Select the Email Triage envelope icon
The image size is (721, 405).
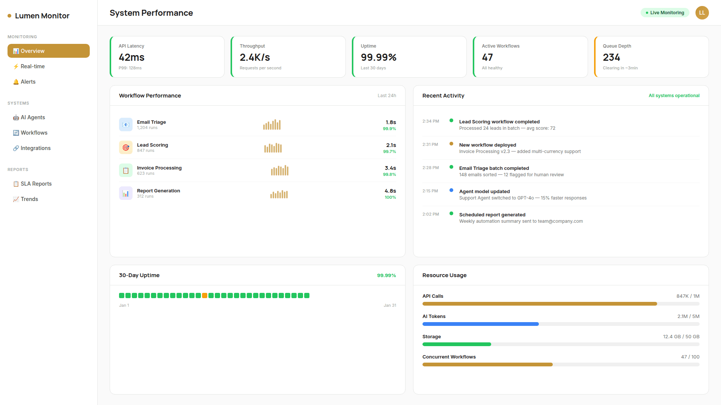tap(125, 124)
